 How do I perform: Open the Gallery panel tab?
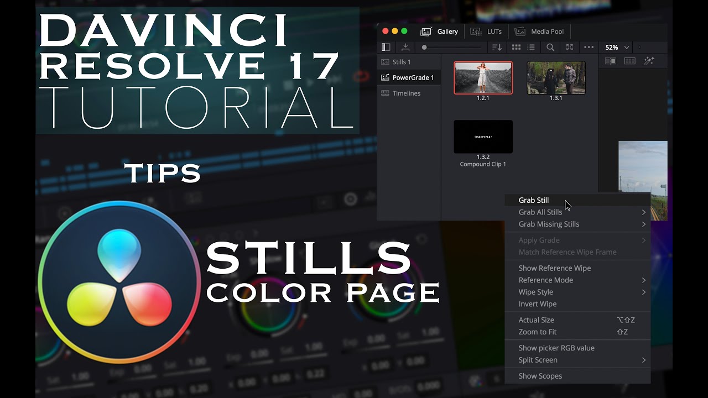coord(440,32)
